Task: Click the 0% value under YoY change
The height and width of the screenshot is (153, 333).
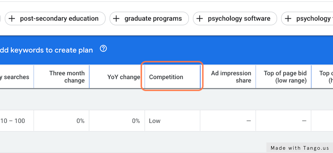Action: tap(136, 121)
